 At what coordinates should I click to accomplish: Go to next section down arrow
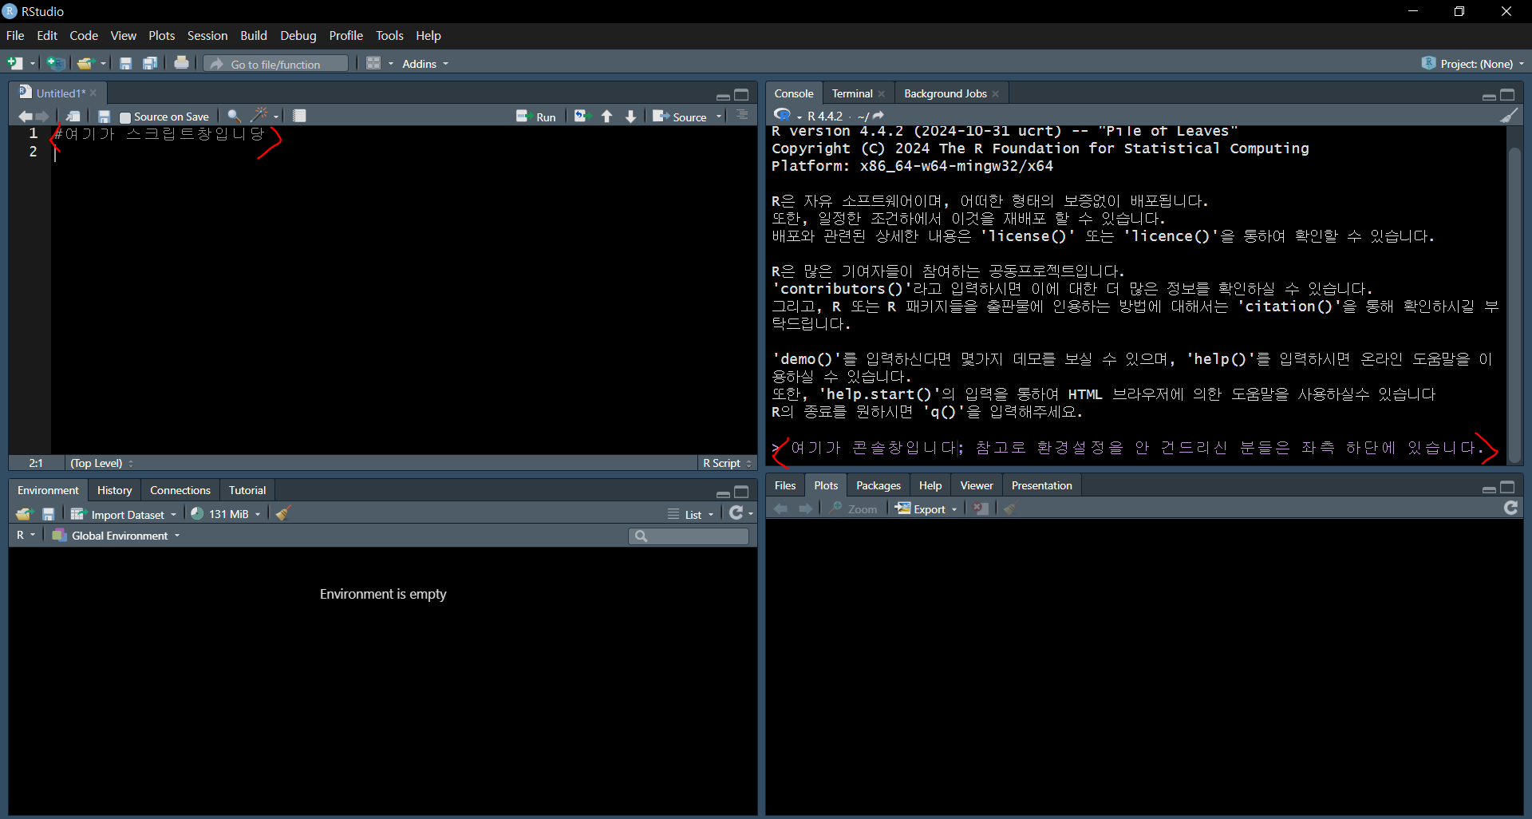coord(631,117)
